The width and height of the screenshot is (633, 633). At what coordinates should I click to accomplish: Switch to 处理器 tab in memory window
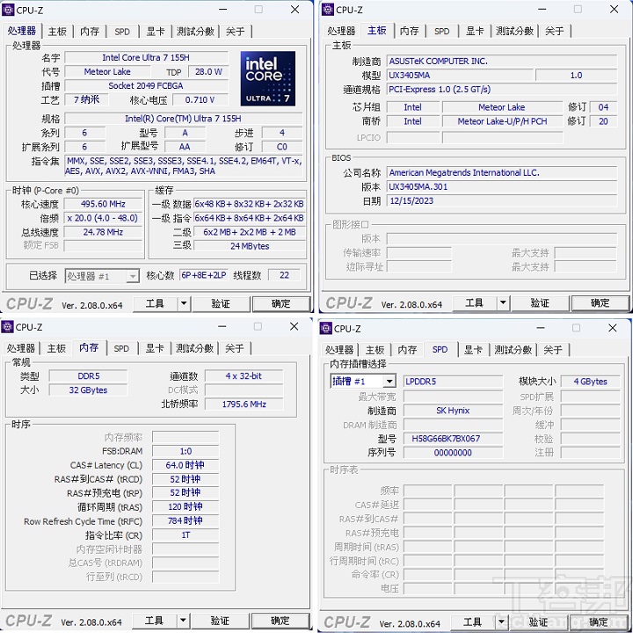21,348
